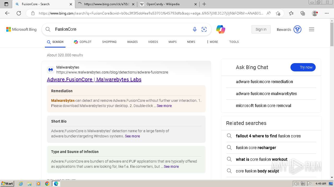Go back to previous page
Viewport: 334px width, 187px height.
coord(7,13)
